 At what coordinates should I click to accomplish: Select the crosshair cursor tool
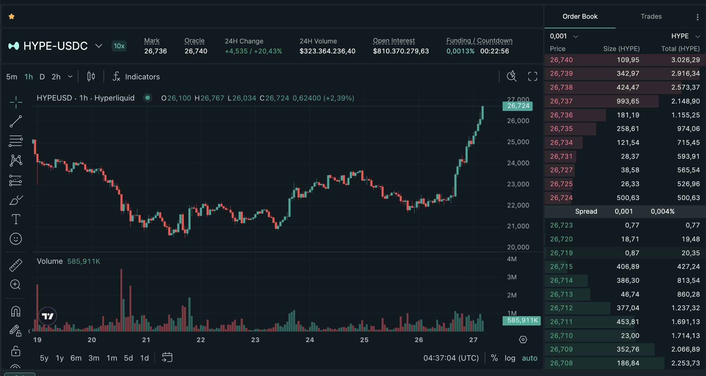16,102
